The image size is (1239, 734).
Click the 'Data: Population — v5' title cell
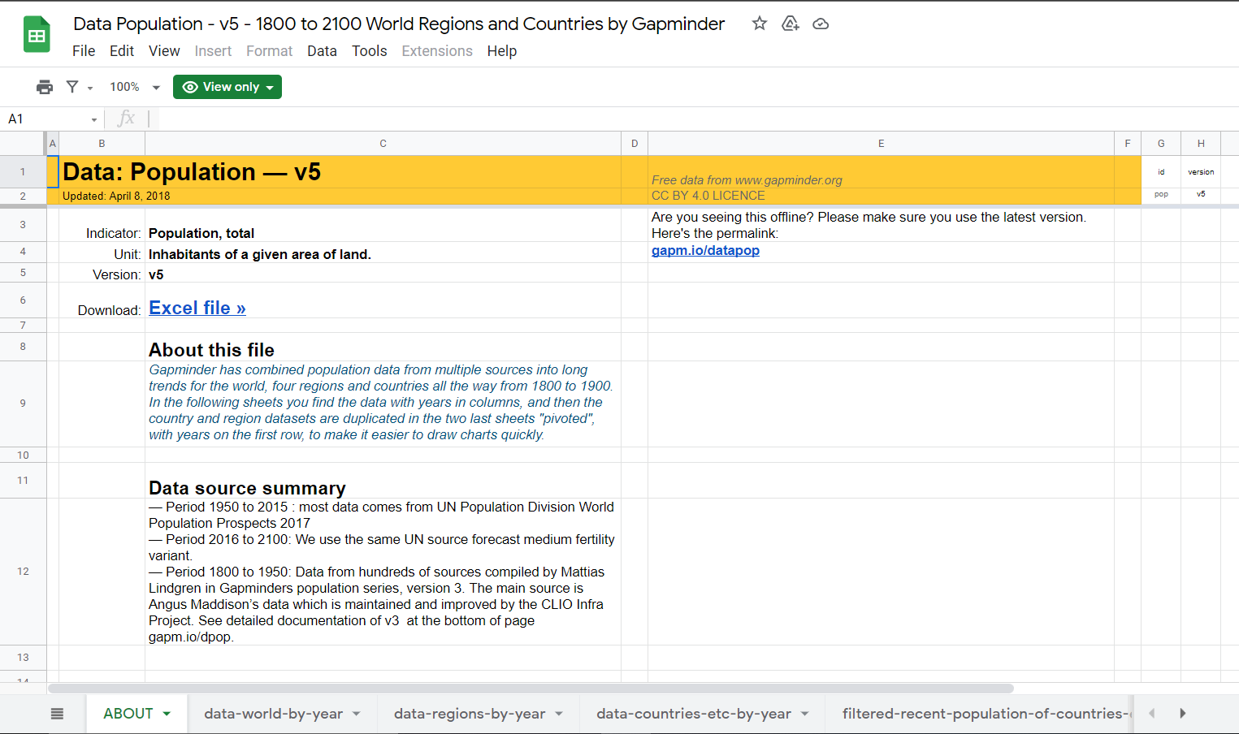point(192,172)
